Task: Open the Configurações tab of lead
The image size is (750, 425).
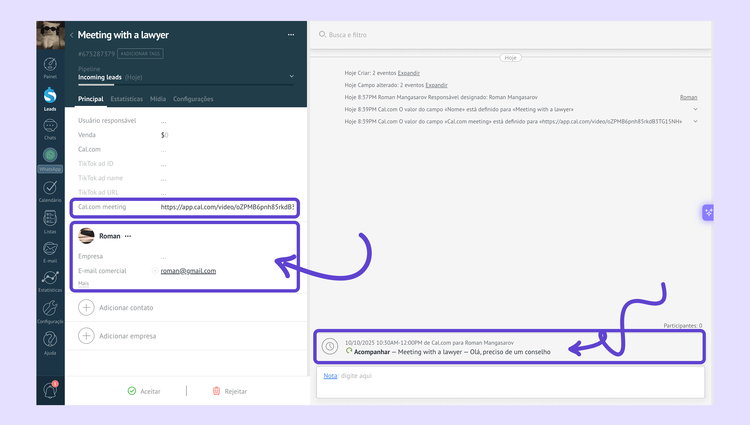Action: (193, 99)
